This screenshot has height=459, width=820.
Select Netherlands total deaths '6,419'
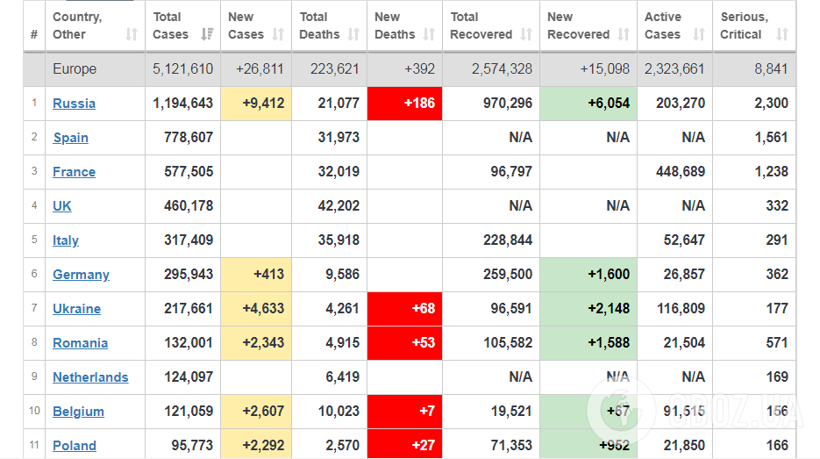pos(343,377)
